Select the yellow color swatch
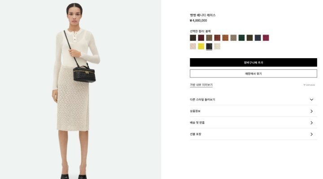This screenshot has height=179, width=323. (201, 46)
